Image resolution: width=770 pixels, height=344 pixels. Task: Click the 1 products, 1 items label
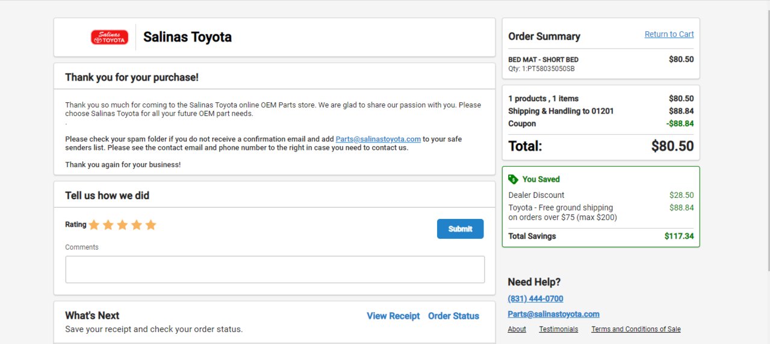point(543,99)
